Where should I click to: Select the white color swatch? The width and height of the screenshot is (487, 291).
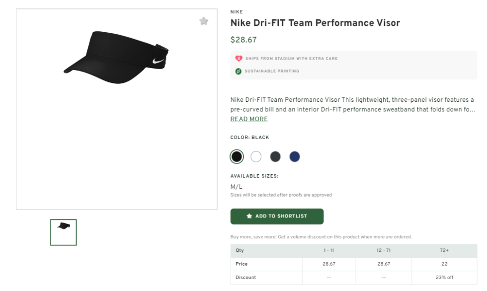[x=256, y=156]
